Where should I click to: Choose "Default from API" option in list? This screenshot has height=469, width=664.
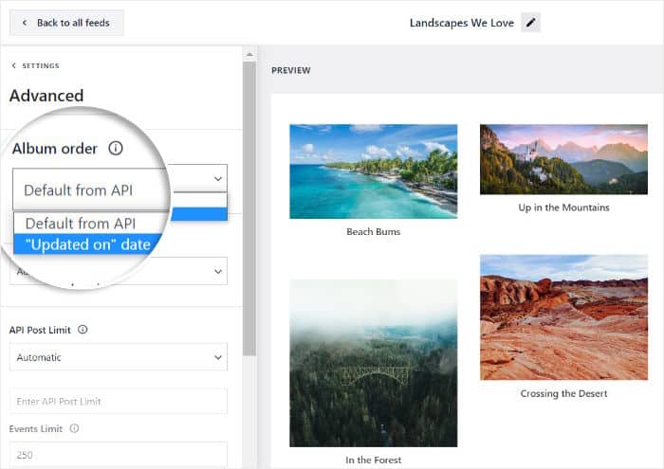(81, 224)
